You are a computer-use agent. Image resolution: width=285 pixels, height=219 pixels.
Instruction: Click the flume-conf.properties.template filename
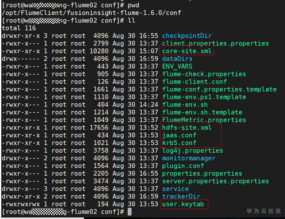(219, 89)
